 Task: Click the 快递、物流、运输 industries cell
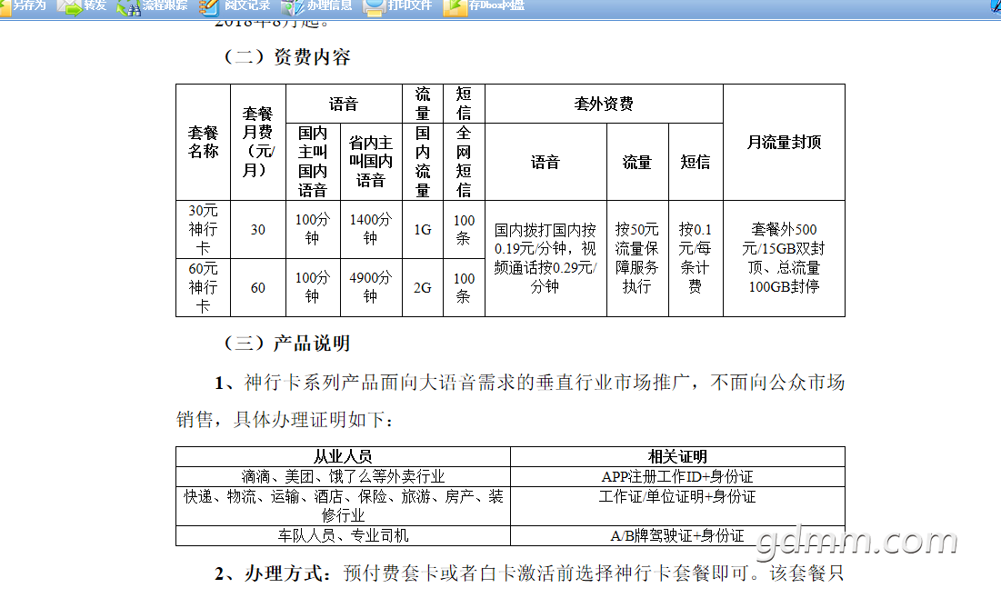343,506
